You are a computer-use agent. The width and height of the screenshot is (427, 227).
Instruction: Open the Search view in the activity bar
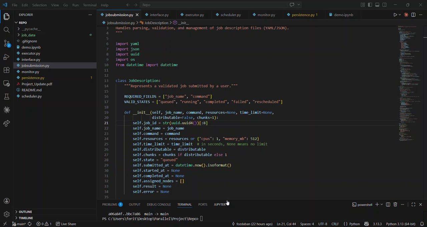[6, 30]
